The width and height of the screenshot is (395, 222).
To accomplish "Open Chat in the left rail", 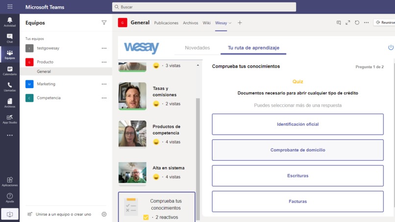I will [x=10, y=38].
